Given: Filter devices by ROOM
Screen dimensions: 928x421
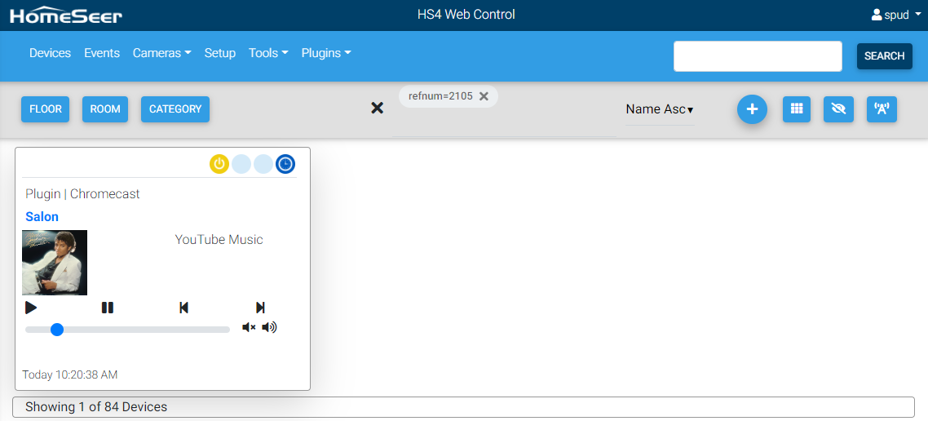Looking at the screenshot, I should click(105, 109).
